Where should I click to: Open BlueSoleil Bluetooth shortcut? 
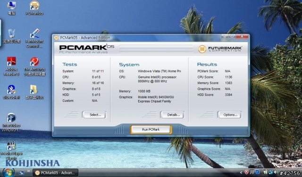[x=11, y=92]
